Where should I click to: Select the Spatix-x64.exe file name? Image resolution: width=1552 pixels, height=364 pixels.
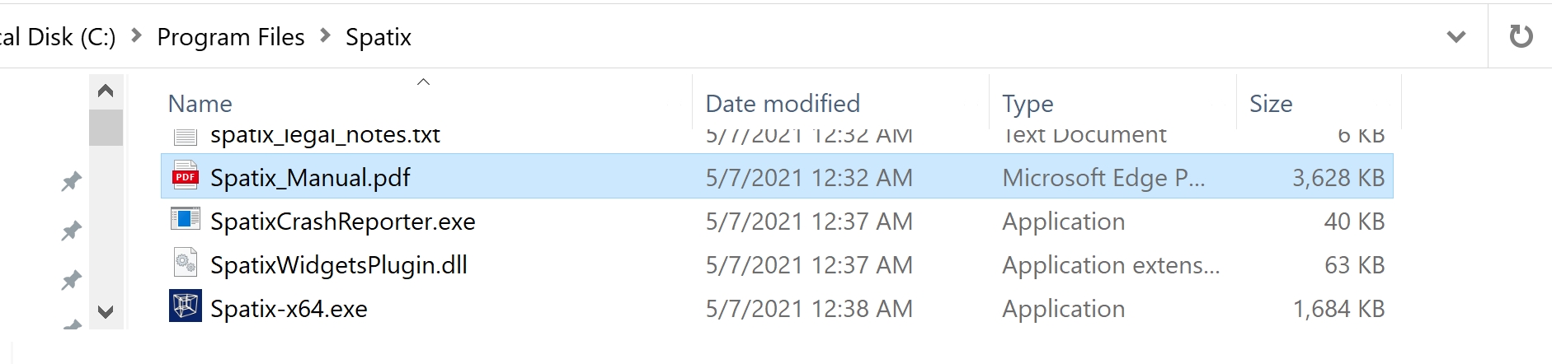tap(289, 309)
